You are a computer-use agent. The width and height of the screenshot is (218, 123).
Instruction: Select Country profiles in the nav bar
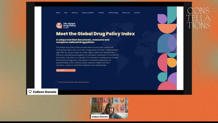[88, 13]
